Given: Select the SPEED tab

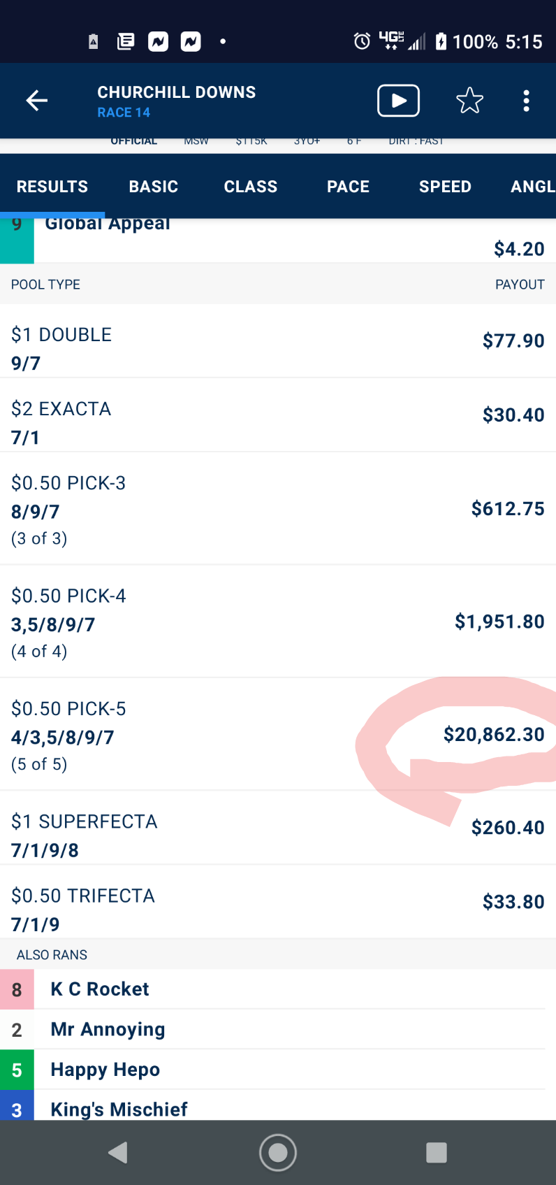Looking at the screenshot, I should click(445, 187).
